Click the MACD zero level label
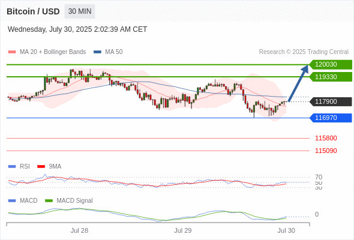The width and height of the screenshot is (354, 240). (x=317, y=214)
